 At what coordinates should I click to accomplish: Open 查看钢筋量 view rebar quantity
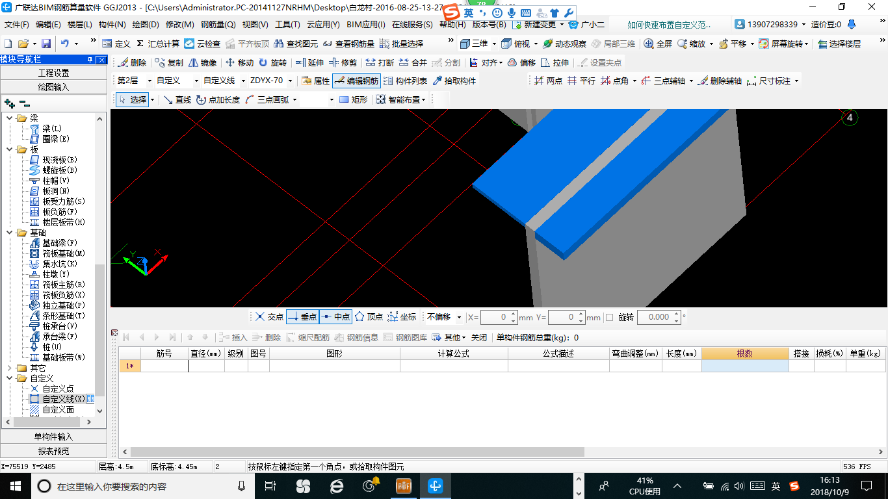click(x=348, y=44)
